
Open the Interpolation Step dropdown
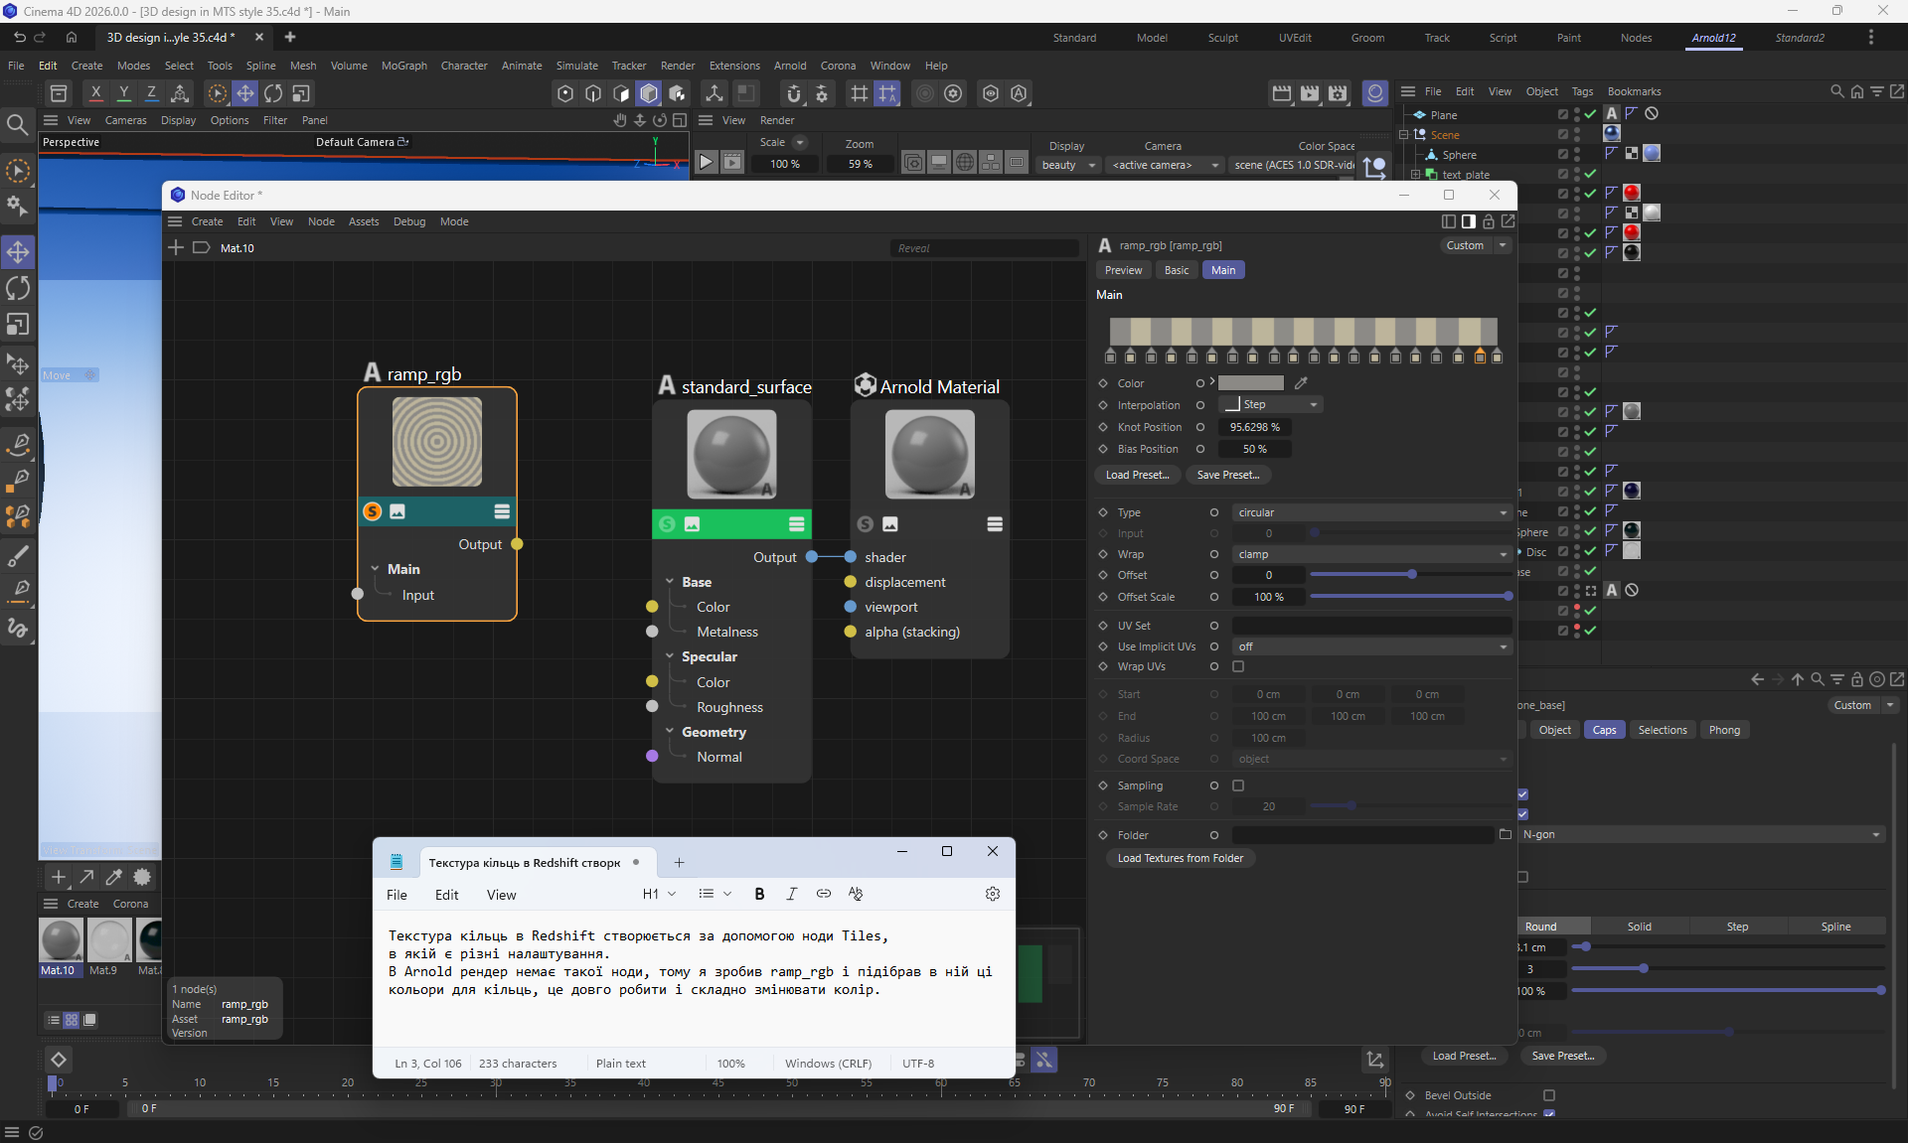tap(1272, 405)
